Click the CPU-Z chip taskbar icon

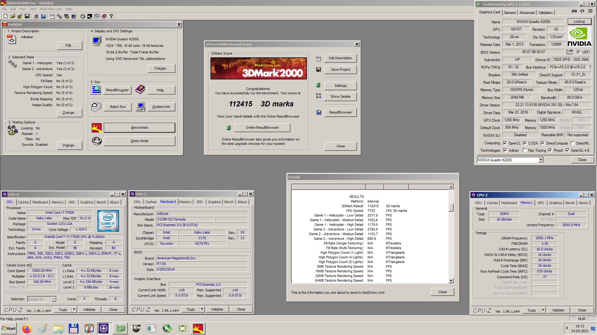[x=103, y=328]
